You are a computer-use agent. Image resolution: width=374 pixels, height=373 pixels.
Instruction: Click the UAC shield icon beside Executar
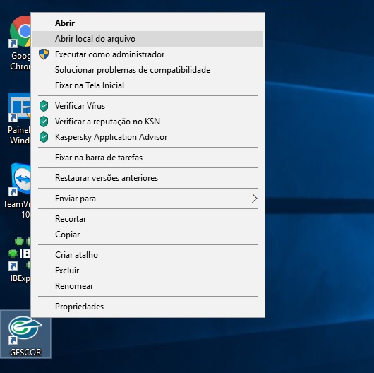(x=44, y=54)
